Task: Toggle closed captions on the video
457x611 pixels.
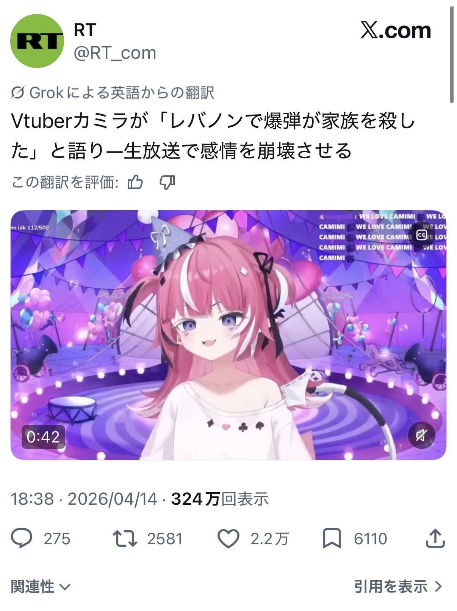Action: pyautogui.click(x=421, y=235)
